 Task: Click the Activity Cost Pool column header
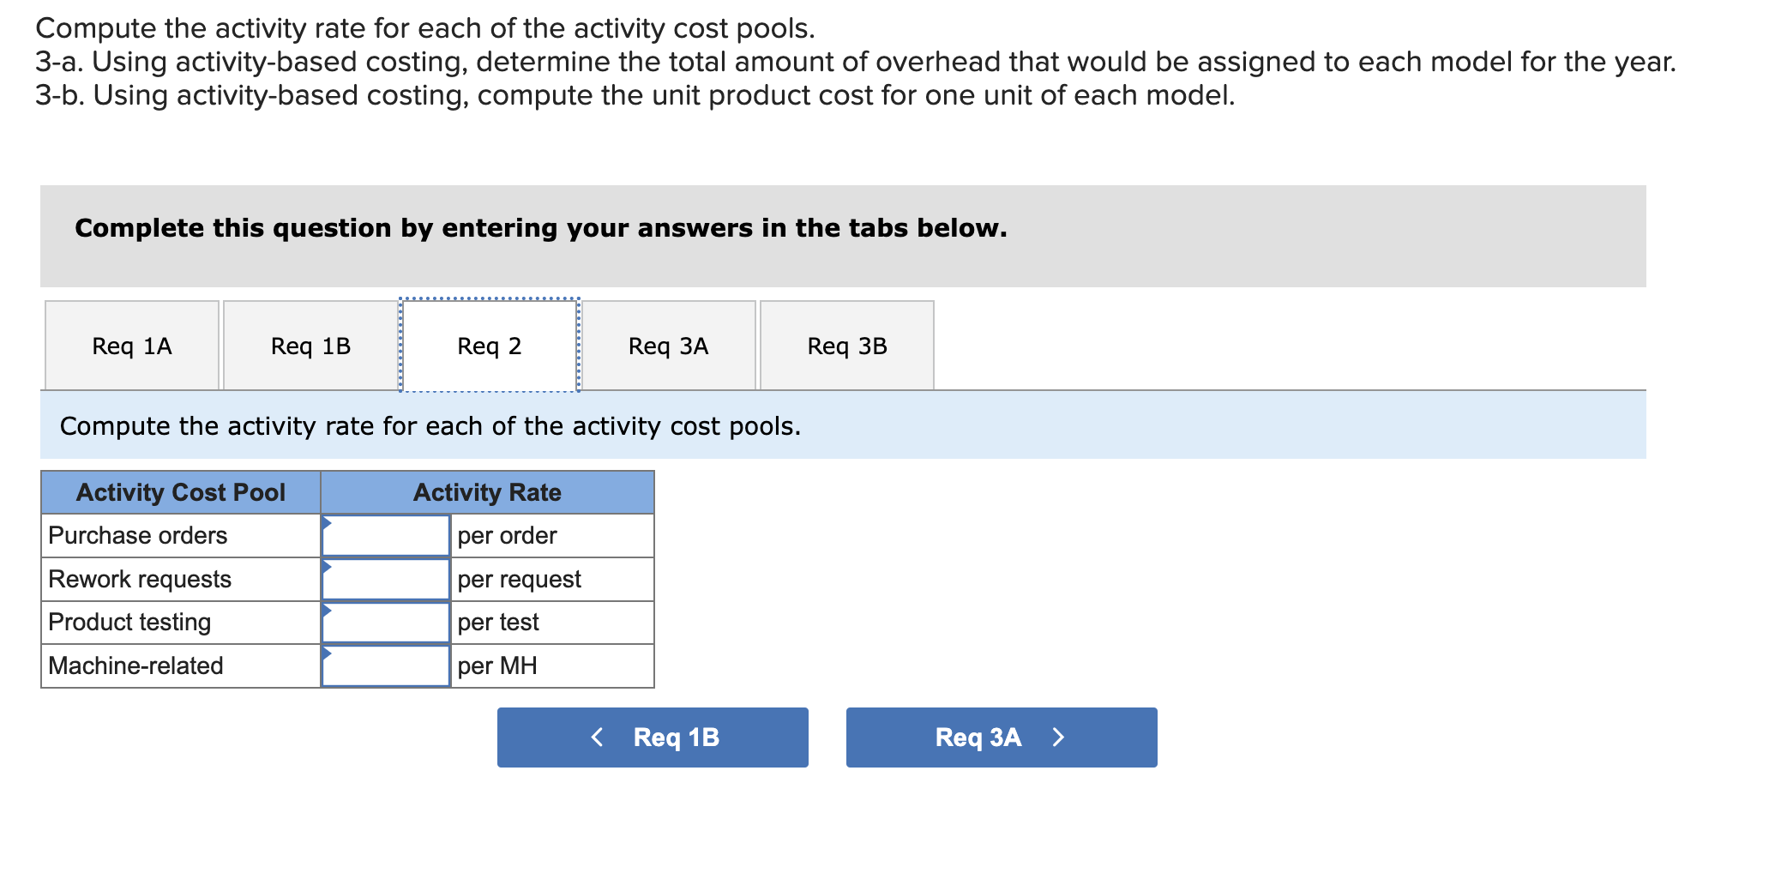coord(180,491)
